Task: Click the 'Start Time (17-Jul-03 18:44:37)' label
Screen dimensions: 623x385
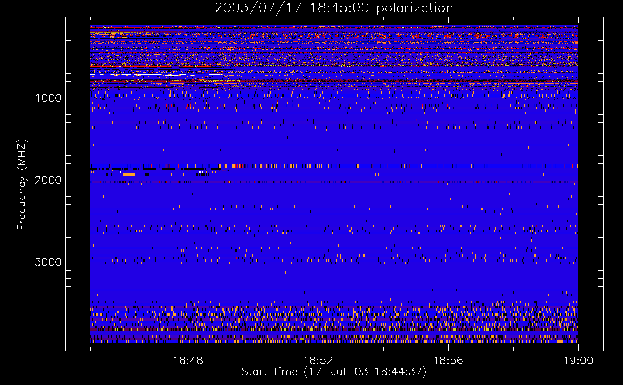Action: click(334, 372)
